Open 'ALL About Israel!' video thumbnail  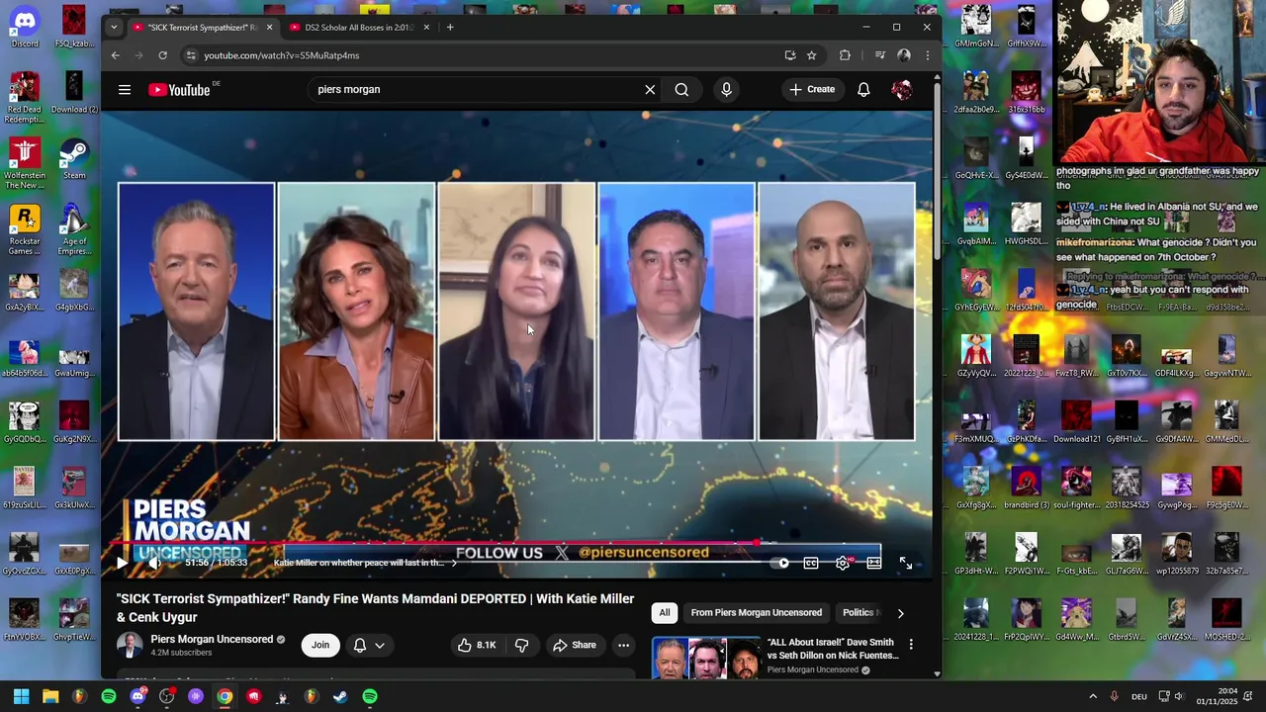[705, 659]
